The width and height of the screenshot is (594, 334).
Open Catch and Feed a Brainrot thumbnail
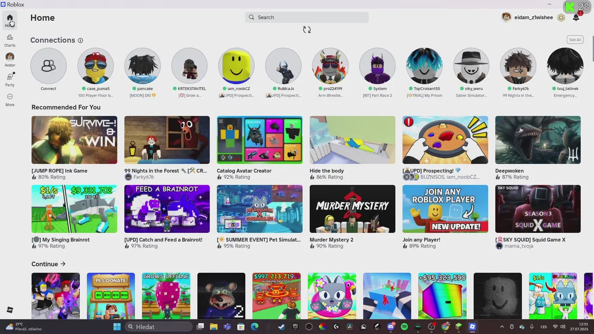point(167,209)
